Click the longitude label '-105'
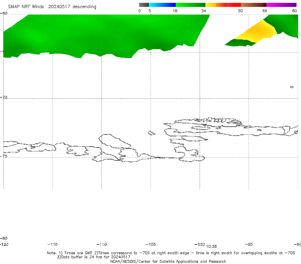Viewport: 301px width, 264px height. tap(150, 244)
